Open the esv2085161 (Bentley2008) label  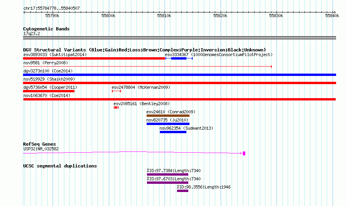point(142,104)
